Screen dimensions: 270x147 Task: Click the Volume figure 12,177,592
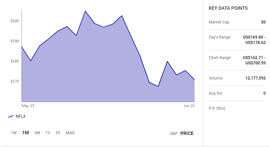(256, 78)
